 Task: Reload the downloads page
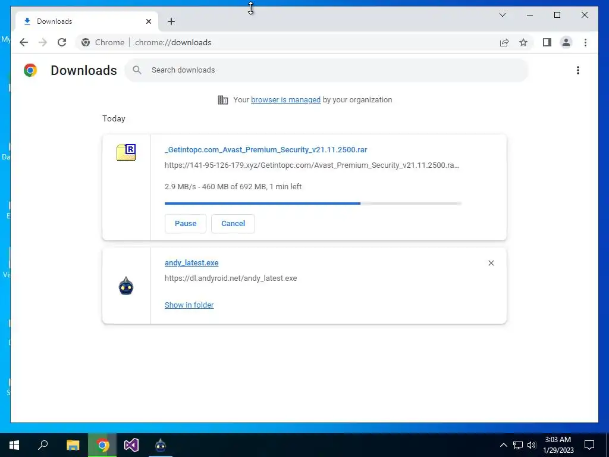point(62,42)
